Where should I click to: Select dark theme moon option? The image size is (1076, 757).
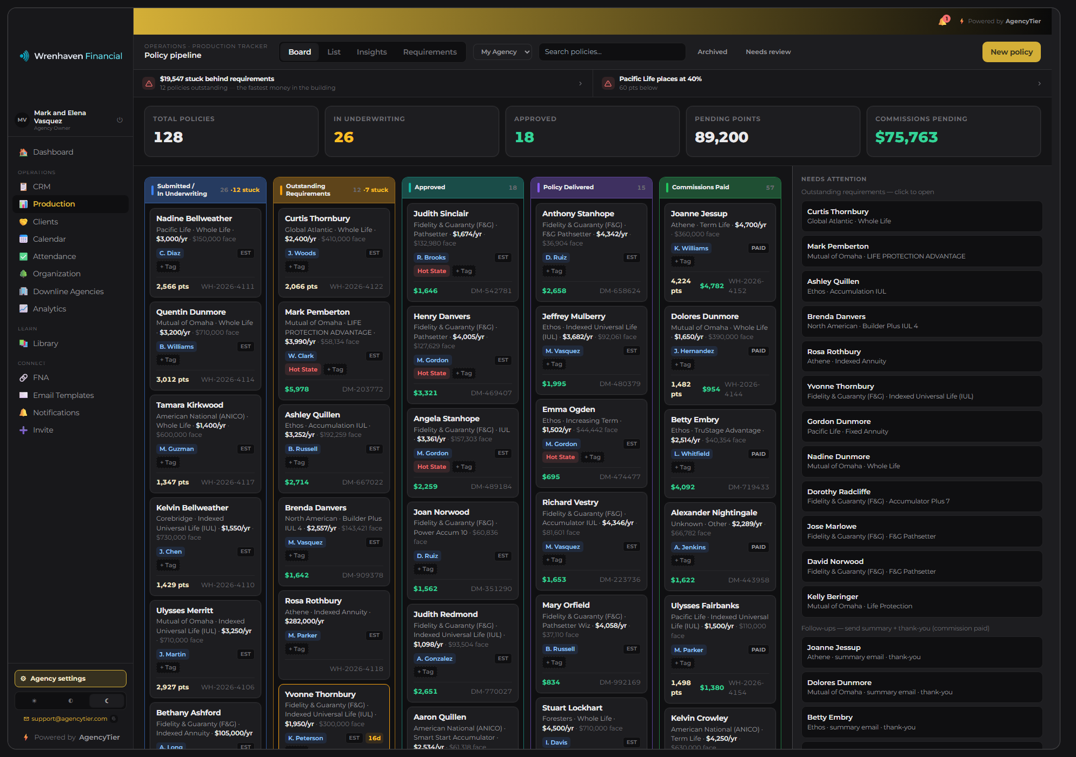coord(107,701)
